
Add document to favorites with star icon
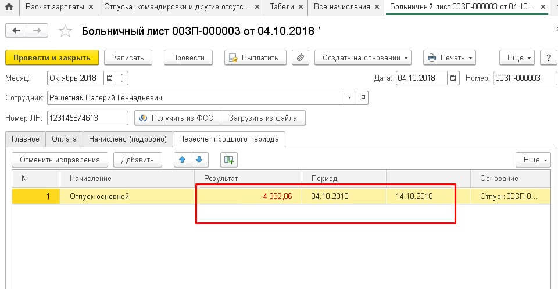(66, 31)
